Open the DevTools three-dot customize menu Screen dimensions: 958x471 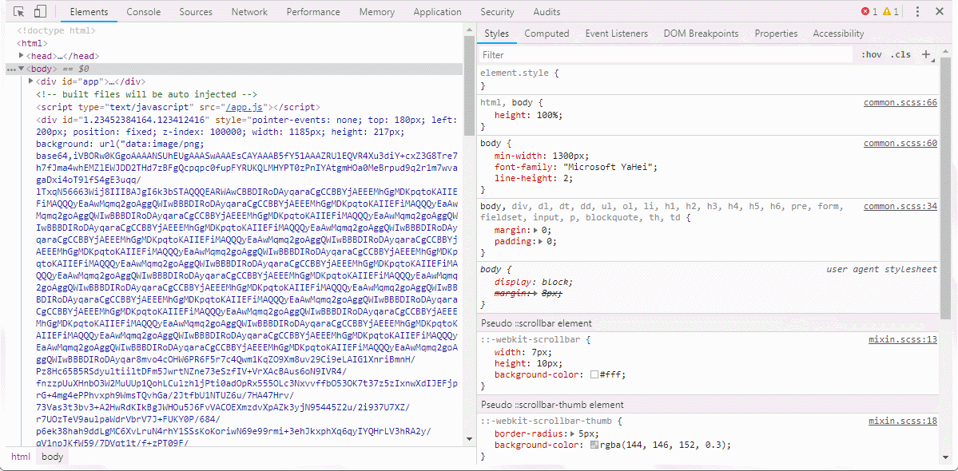pos(918,12)
